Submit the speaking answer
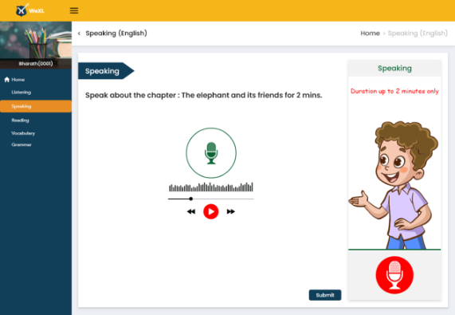 (325, 295)
